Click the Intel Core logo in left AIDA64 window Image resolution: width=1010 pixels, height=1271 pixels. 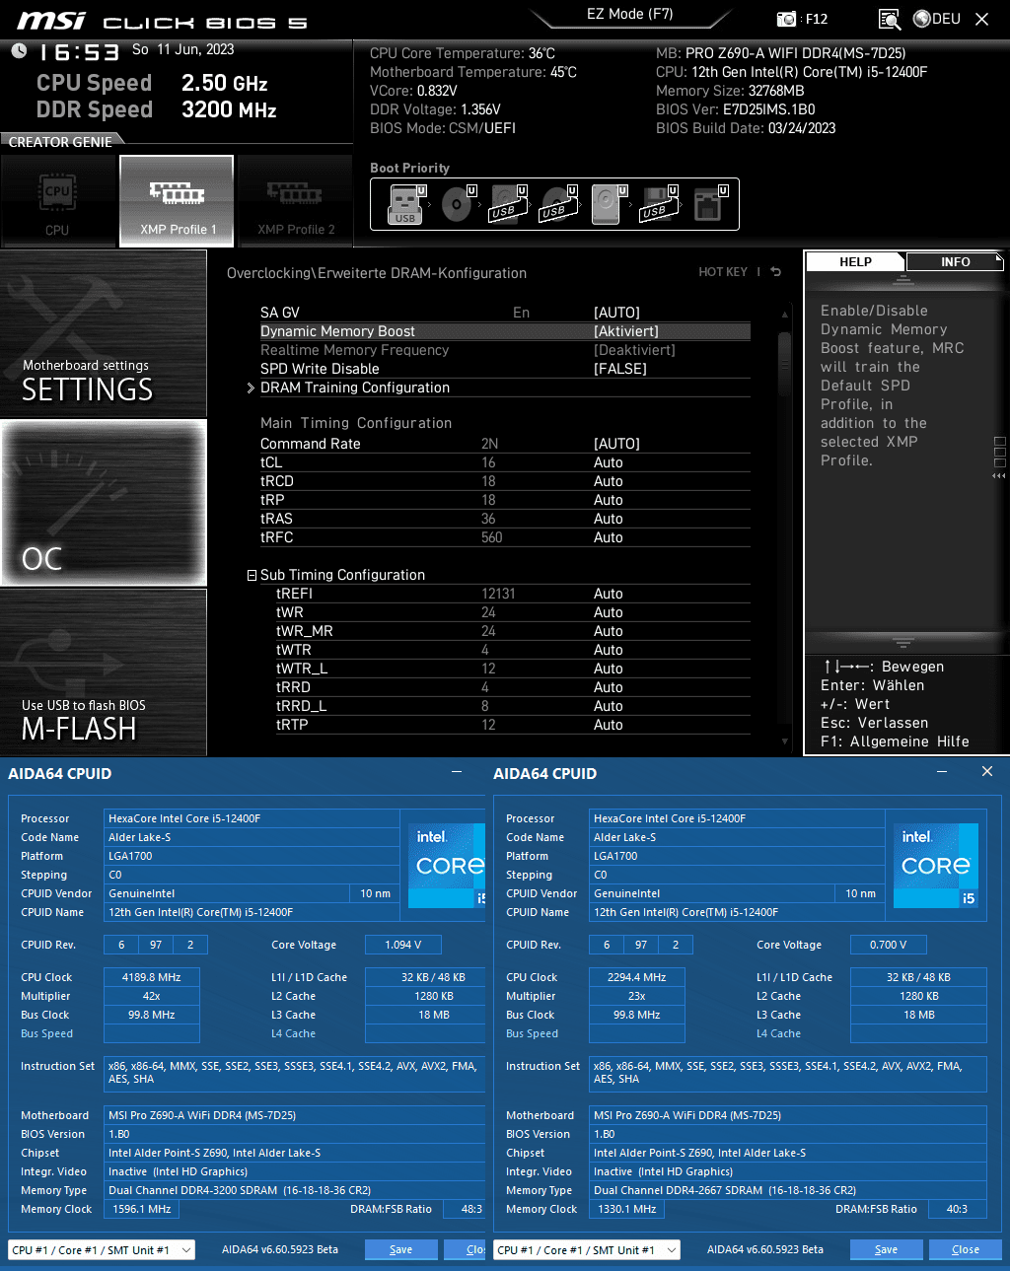coord(447,865)
